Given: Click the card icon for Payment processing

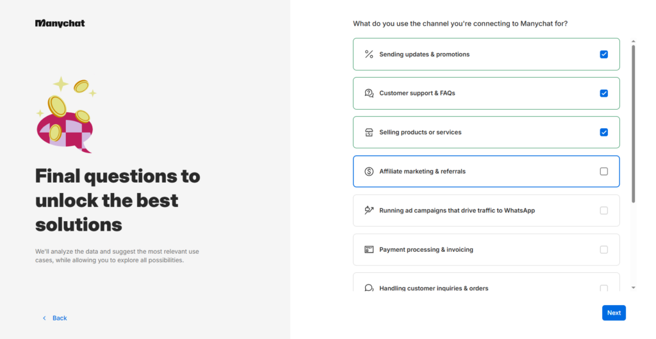Looking at the screenshot, I should click(x=368, y=249).
